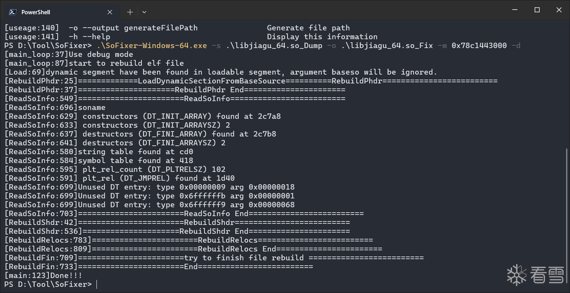Image resolution: width=570 pixels, height=293 pixels.
Task: Click the "-h --help" usage text
Action: pos(89,37)
